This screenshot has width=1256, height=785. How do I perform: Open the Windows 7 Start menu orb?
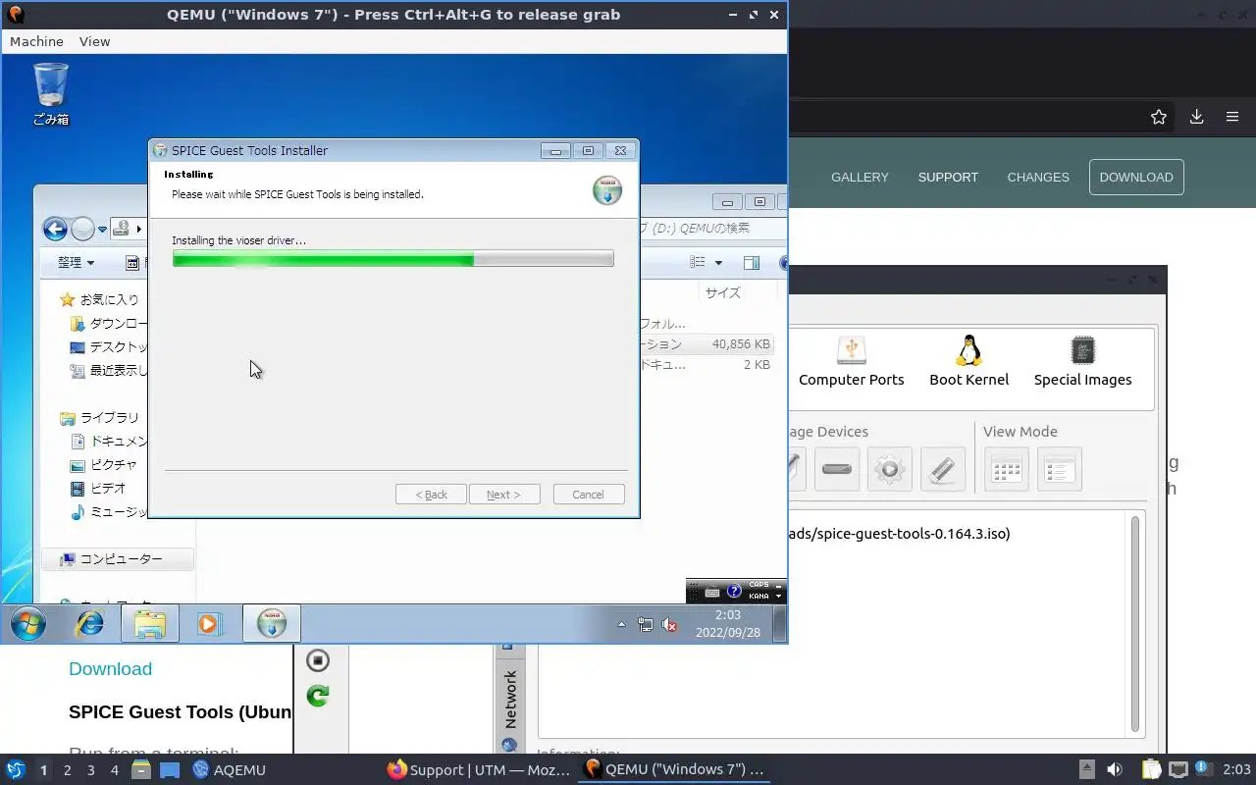[x=27, y=624]
